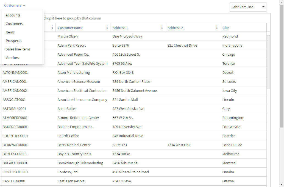The width and height of the screenshot is (284, 187).
Task: Choose Items in the dropdown list
Action: (10, 32)
